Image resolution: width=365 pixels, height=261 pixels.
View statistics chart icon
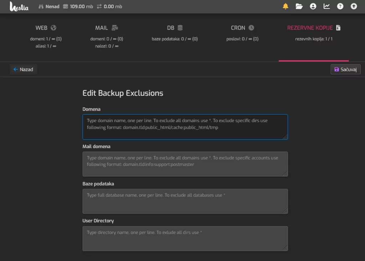(327, 6)
